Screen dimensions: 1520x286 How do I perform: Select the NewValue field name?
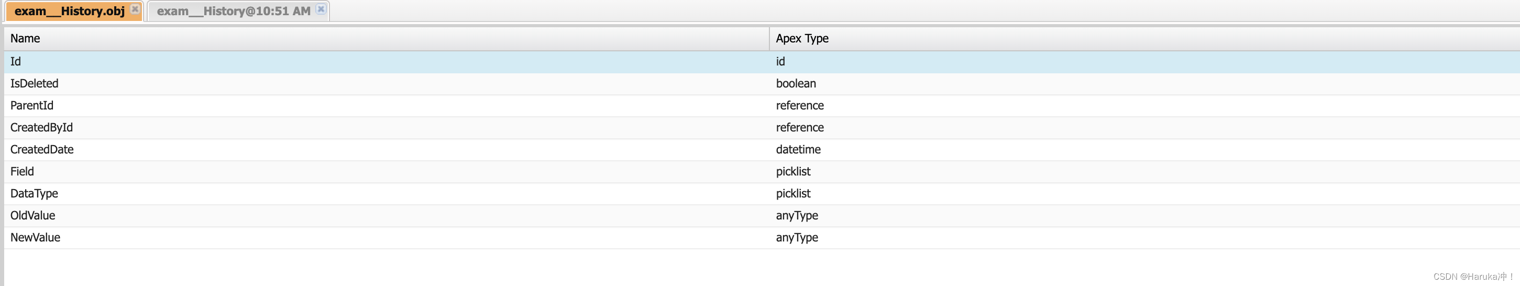click(36, 238)
